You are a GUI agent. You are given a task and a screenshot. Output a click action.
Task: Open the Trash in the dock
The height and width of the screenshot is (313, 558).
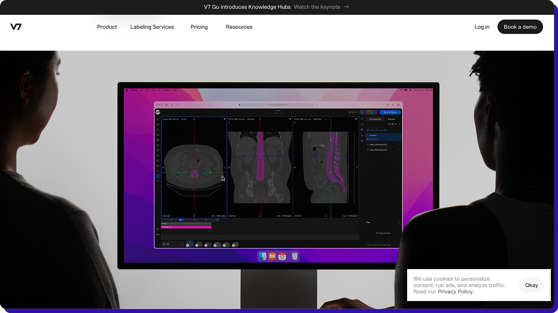[x=295, y=256]
